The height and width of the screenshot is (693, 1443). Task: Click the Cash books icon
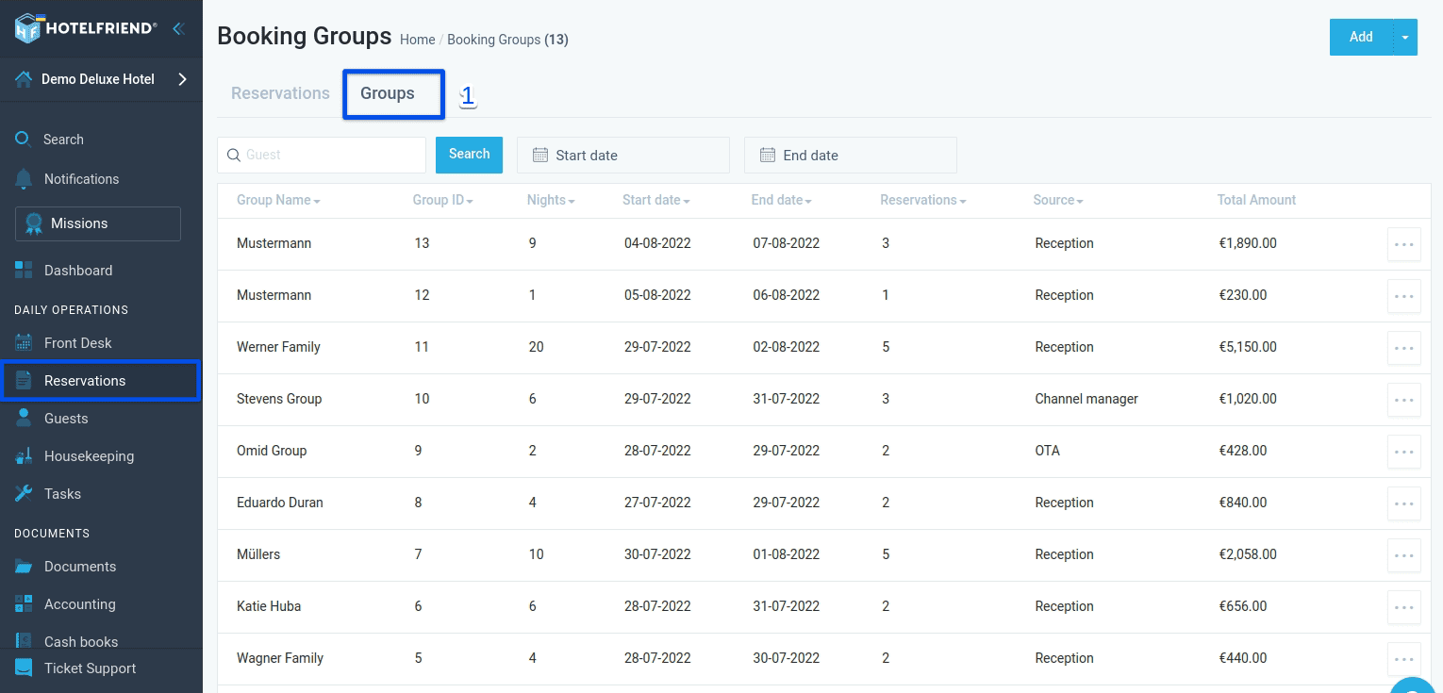(x=24, y=641)
